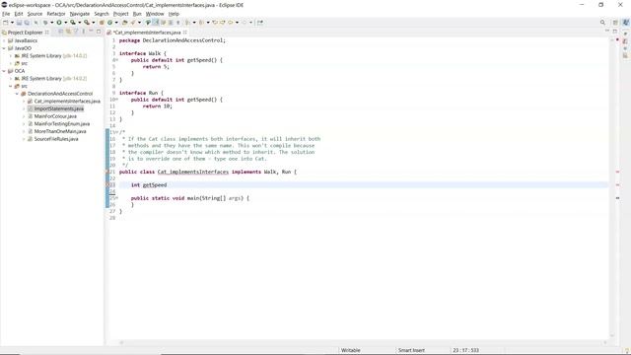Select MoreThanOneMain.java in the tree

click(x=60, y=131)
